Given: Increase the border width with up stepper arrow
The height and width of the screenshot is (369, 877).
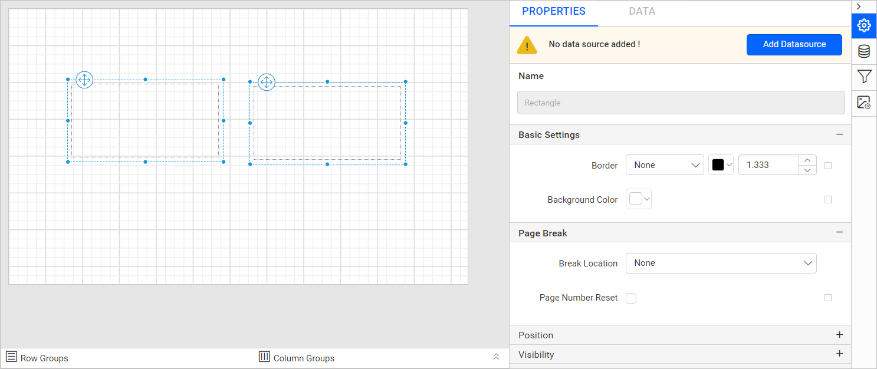Looking at the screenshot, I should click(807, 160).
